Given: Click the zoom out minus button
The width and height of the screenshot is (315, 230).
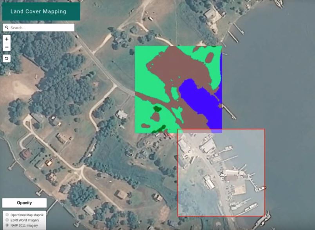Looking at the screenshot, I should pos(7,47).
